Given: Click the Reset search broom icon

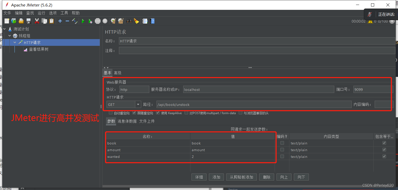Looking at the screenshot, I should (x=137, y=21).
